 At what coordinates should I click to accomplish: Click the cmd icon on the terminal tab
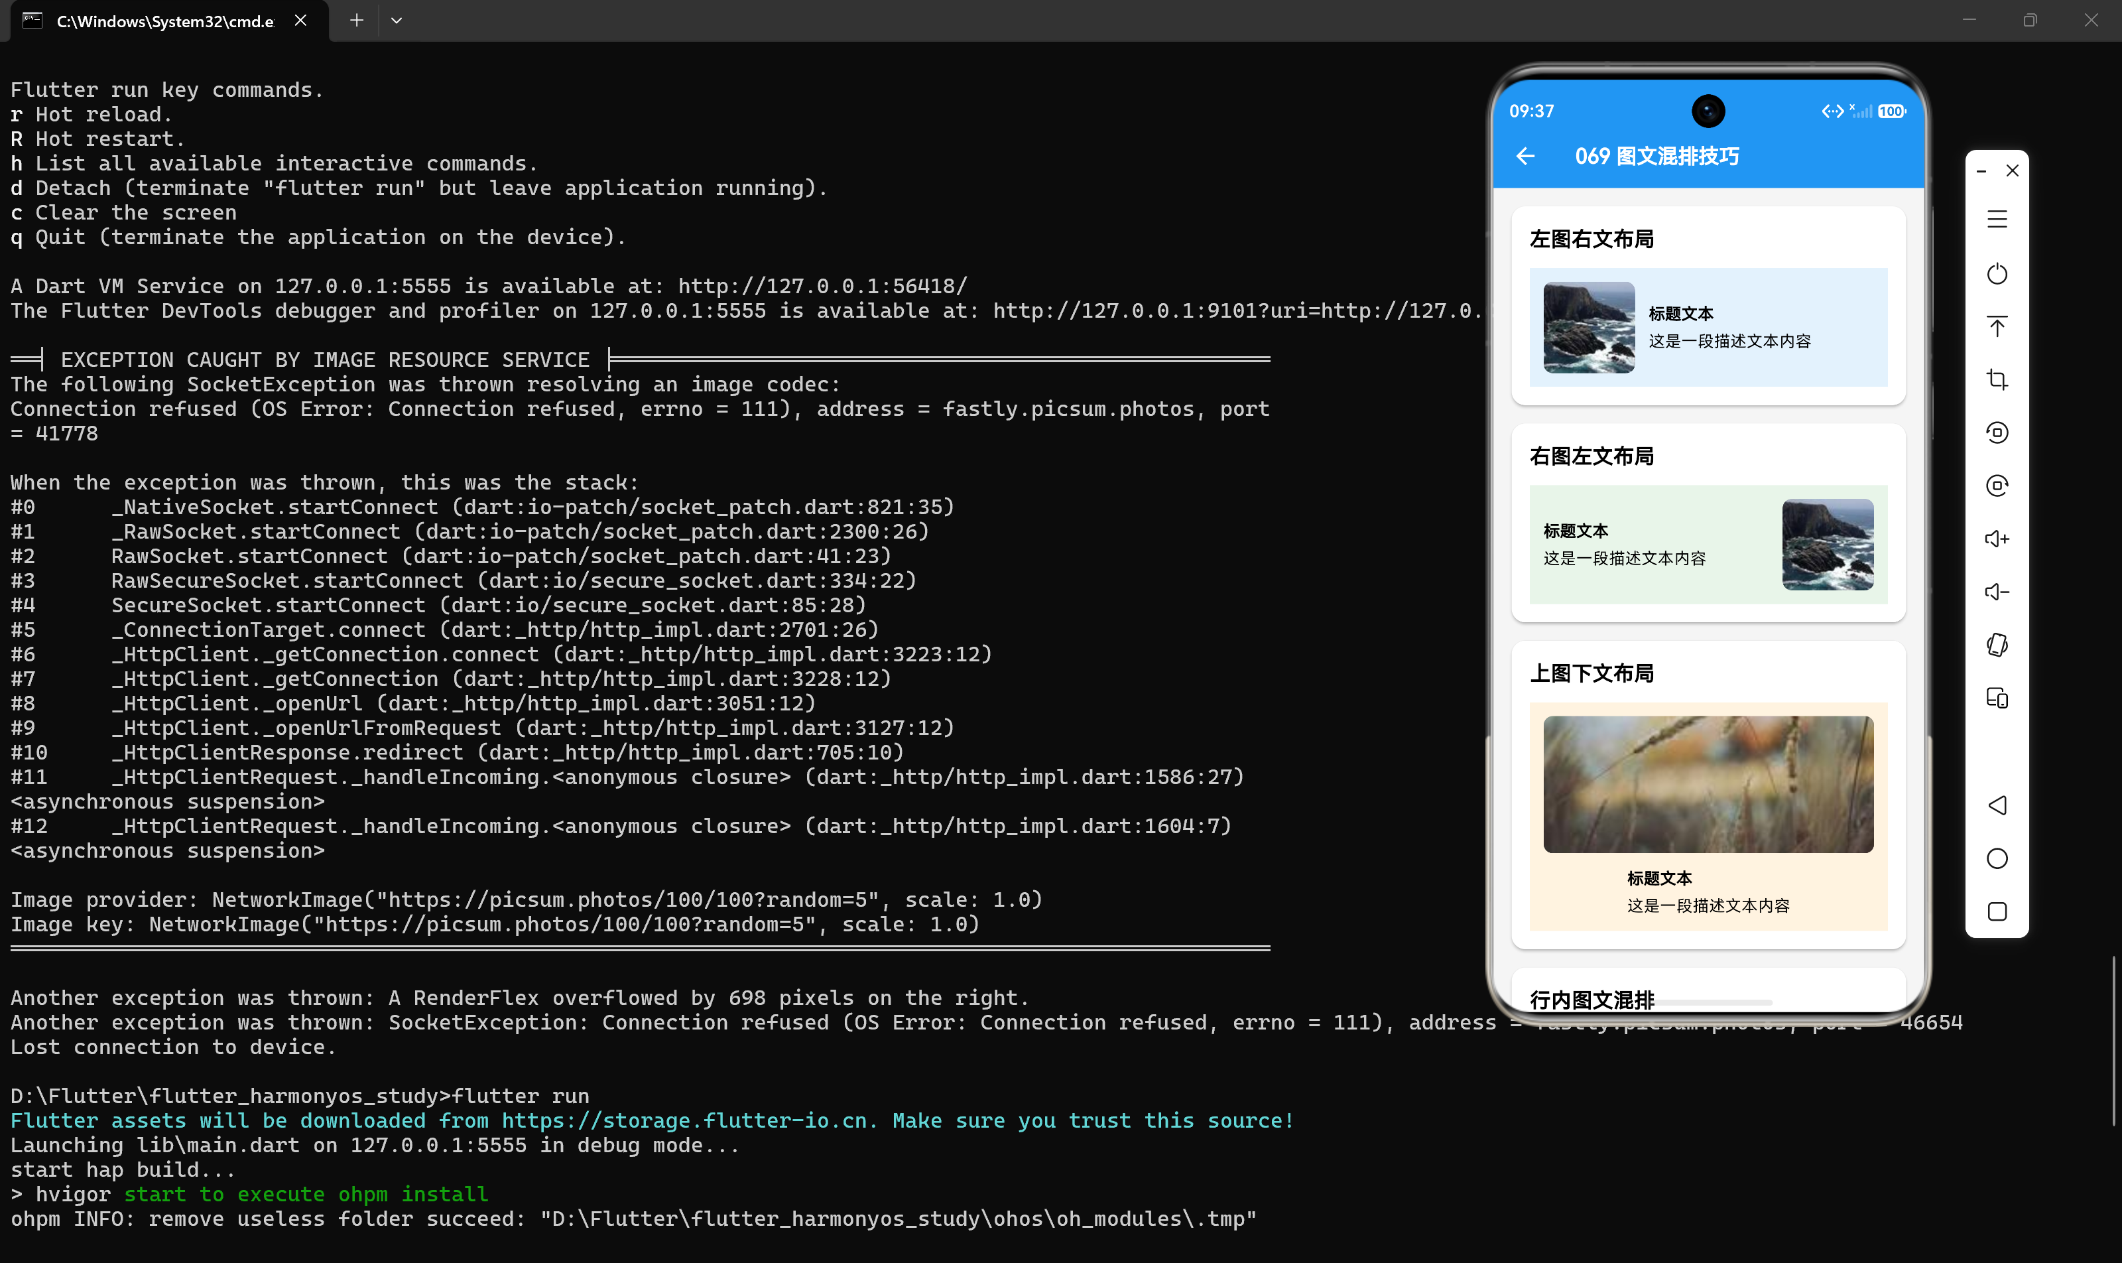tap(32, 21)
